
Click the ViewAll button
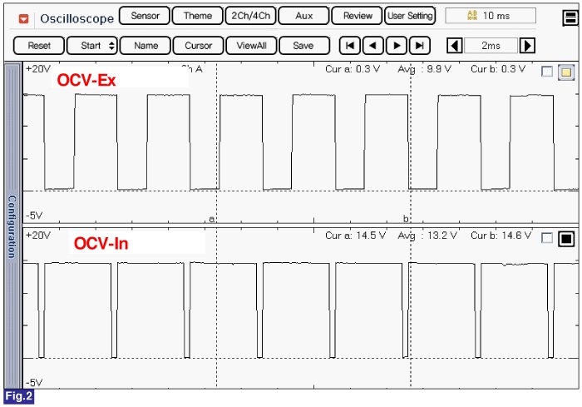pos(250,46)
